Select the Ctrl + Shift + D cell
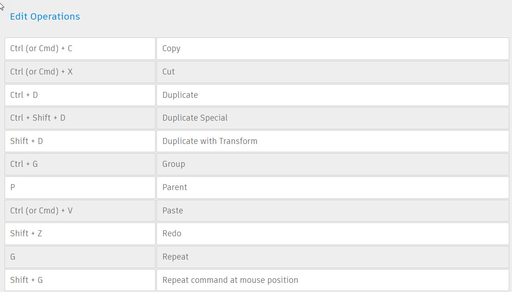Image resolution: width=512 pixels, height=292 pixels. [80, 118]
